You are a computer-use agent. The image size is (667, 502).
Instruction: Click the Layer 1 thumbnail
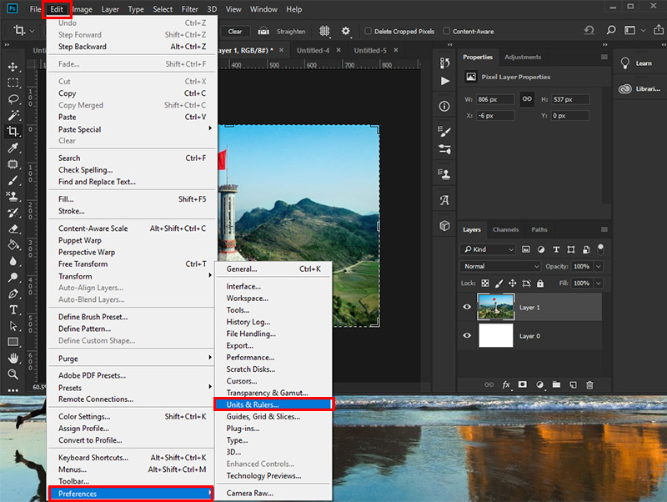coord(496,307)
